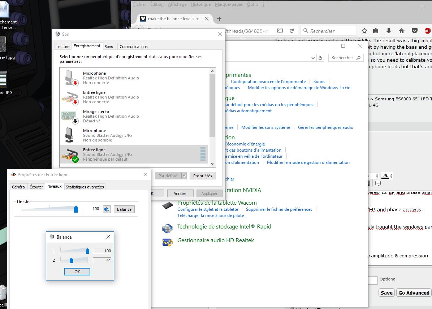432x309 pixels.
Task: Go to Firefox home page icon
Action: [401, 31]
